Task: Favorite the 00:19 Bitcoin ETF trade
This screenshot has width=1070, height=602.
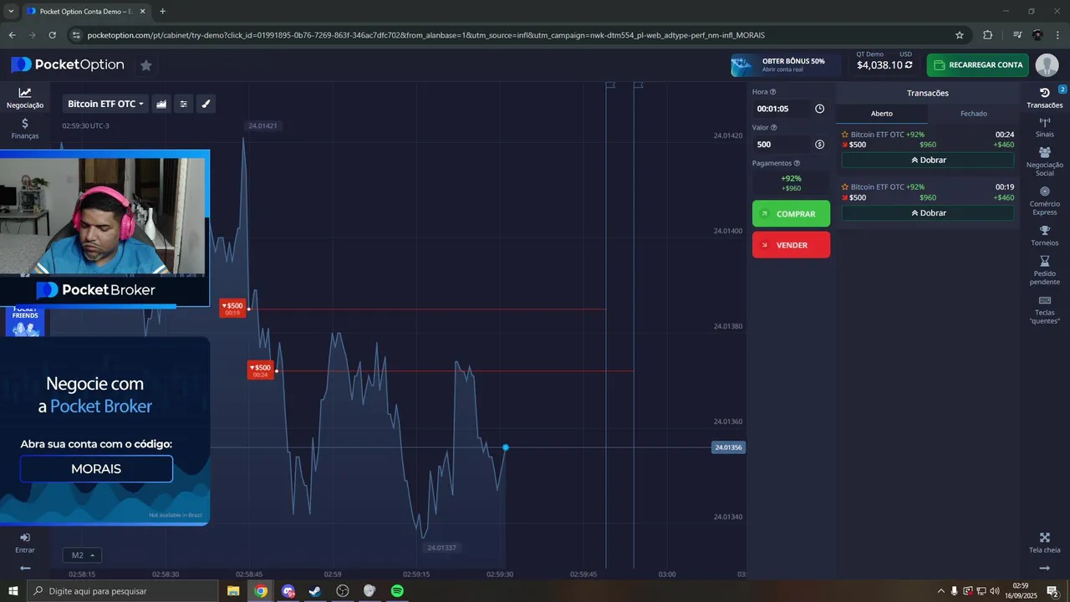Action: pyautogui.click(x=845, y=187)
